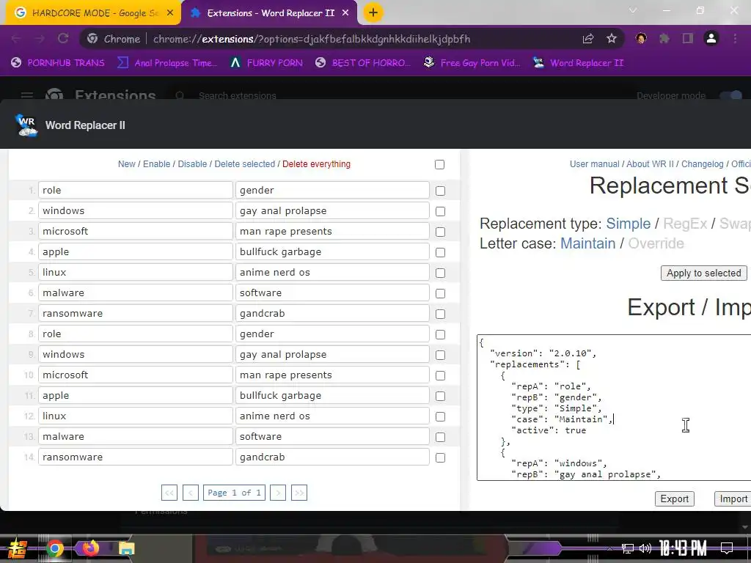Click the Word Replacer II logo icon
Viewport: 751px width, 563px height.
tap(26, 125)
